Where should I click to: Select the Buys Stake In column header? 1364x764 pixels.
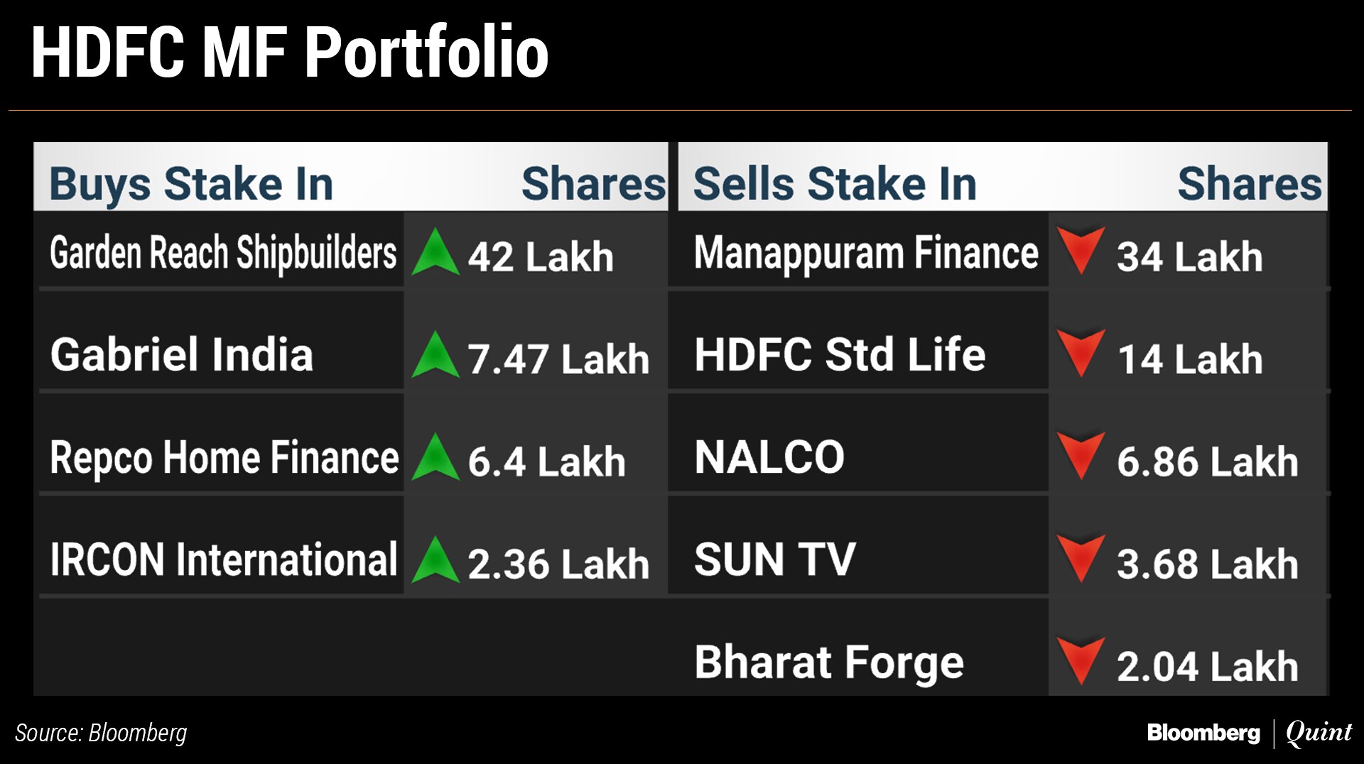(191, 184)
